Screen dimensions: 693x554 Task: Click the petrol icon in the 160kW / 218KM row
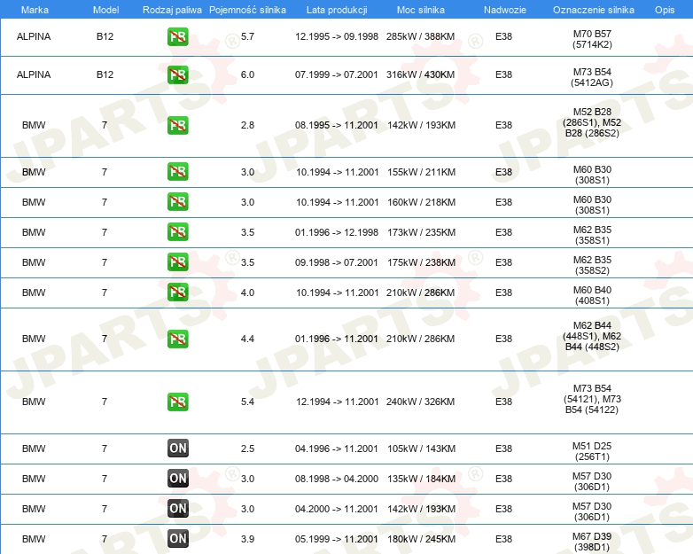click(177, 201)
